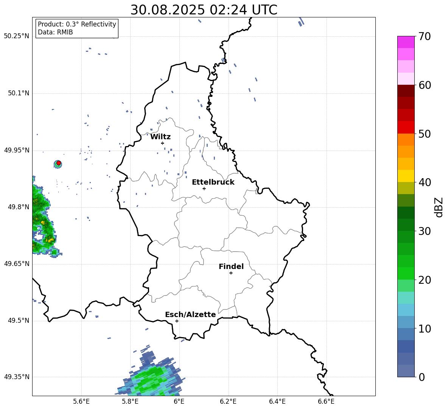Select the Wiltz station label
The image size is (448, 409).
click(x=160, y=137)
